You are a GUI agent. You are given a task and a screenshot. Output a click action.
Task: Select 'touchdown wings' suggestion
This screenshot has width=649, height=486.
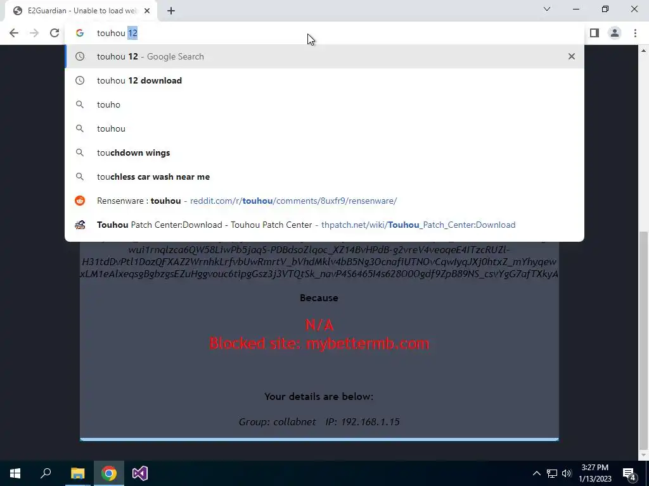[x=324, y=153]
